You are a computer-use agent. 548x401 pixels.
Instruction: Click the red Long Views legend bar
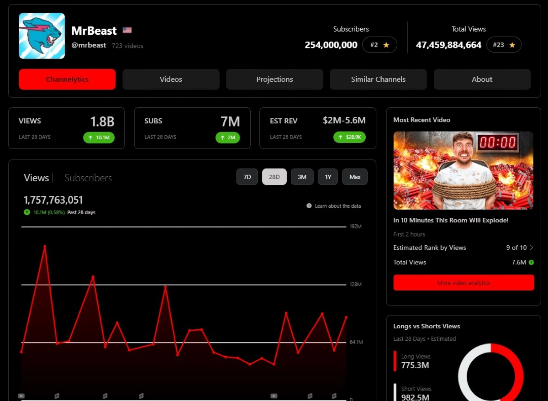[395, 361]
